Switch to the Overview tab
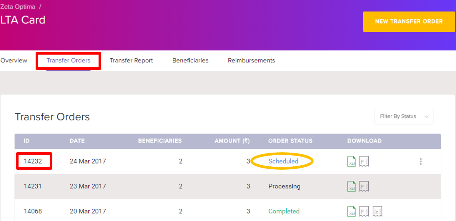The width and height of the screenshot is (456, 221). point(14,60)
